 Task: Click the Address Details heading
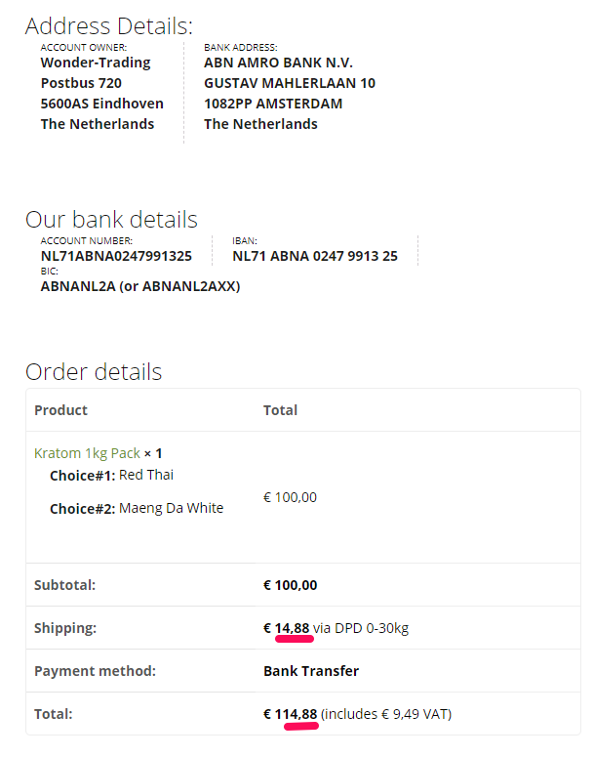(x=109, y=26)
